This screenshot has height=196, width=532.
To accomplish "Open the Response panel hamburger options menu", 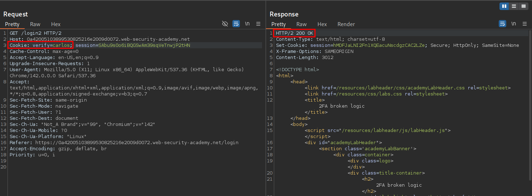I will point(525,24).
